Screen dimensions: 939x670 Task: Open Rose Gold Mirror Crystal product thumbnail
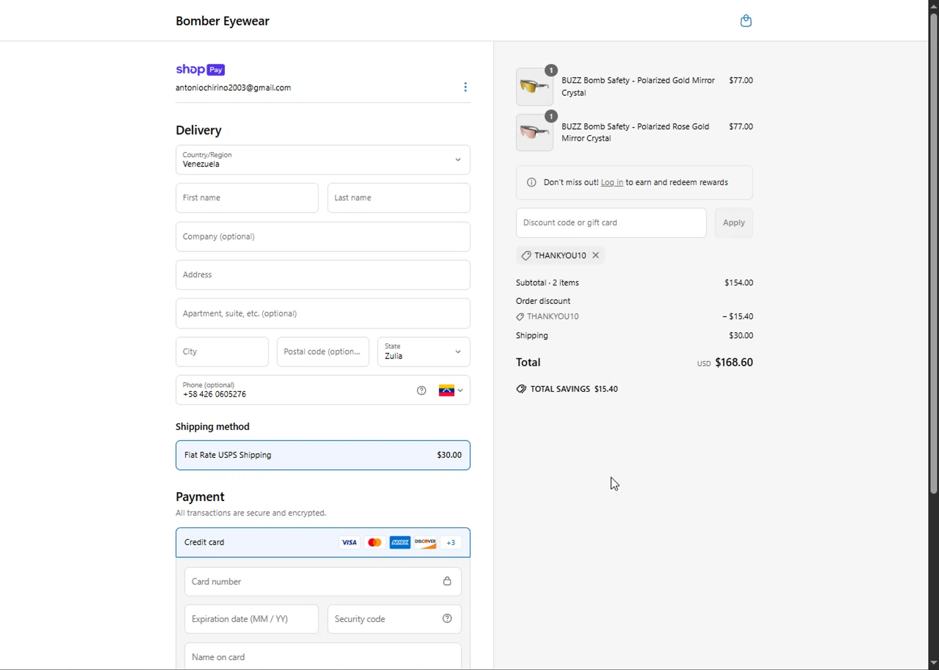pyautogui.click(x=535, y=133)
